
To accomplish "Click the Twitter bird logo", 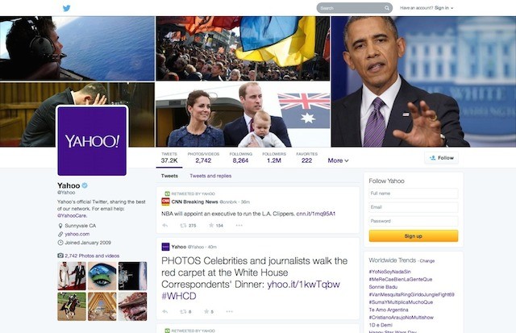I will [x=66, y=8].
